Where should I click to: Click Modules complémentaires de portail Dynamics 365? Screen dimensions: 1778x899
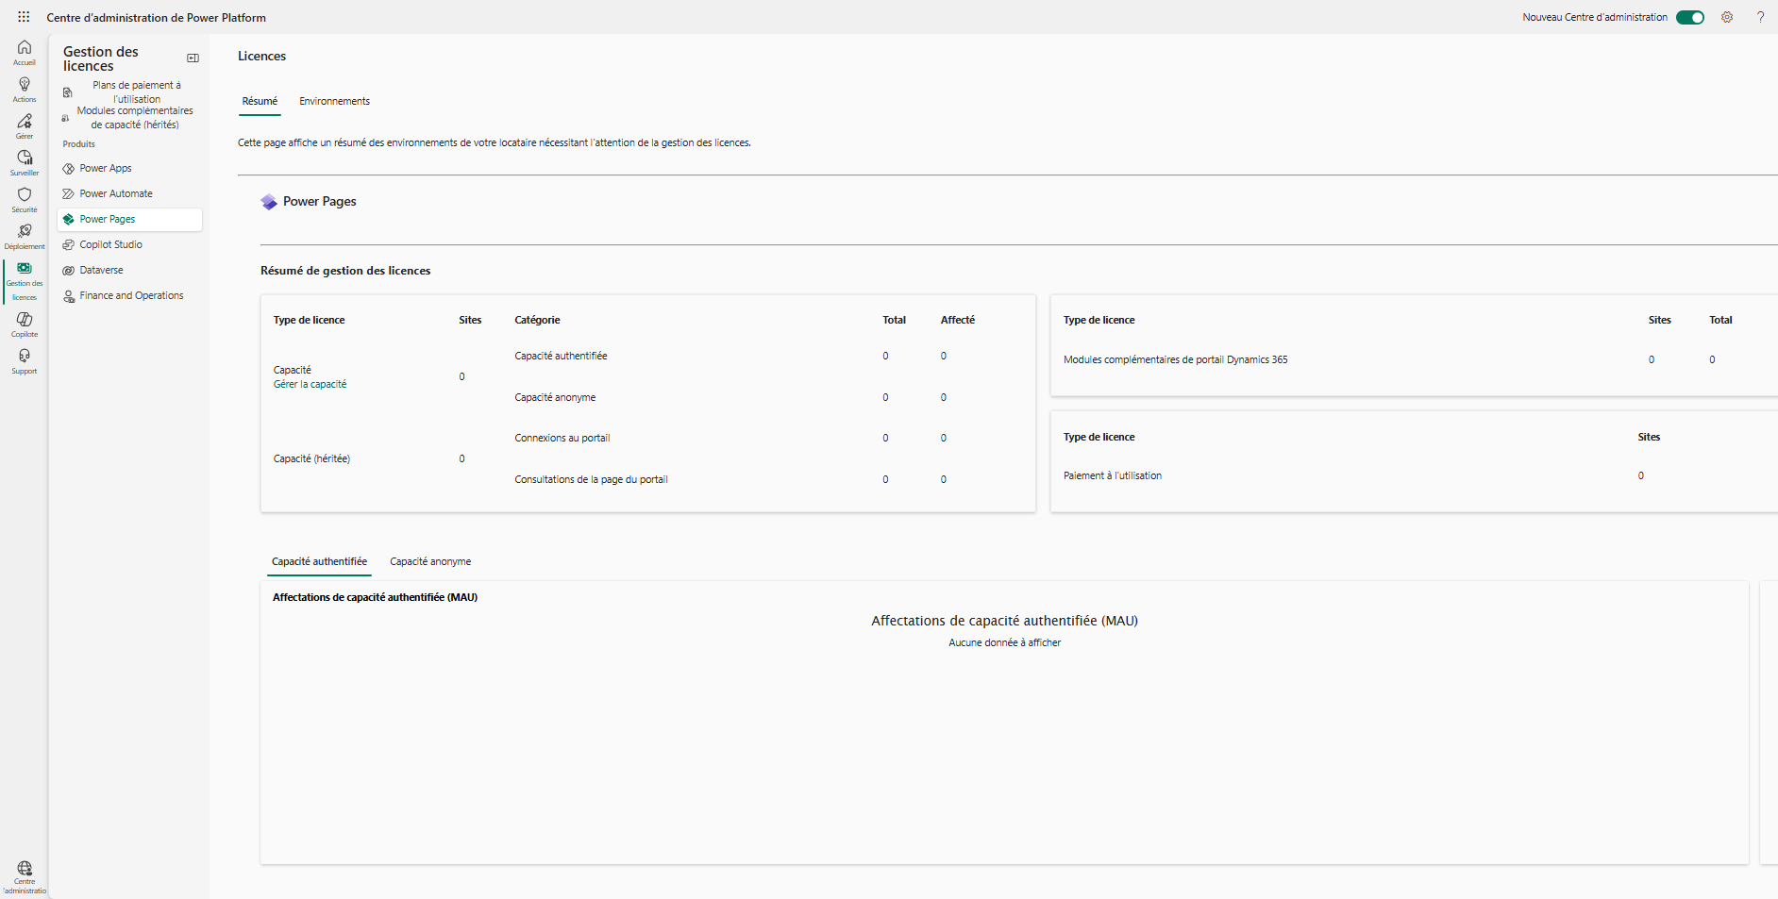point(1175,359)
